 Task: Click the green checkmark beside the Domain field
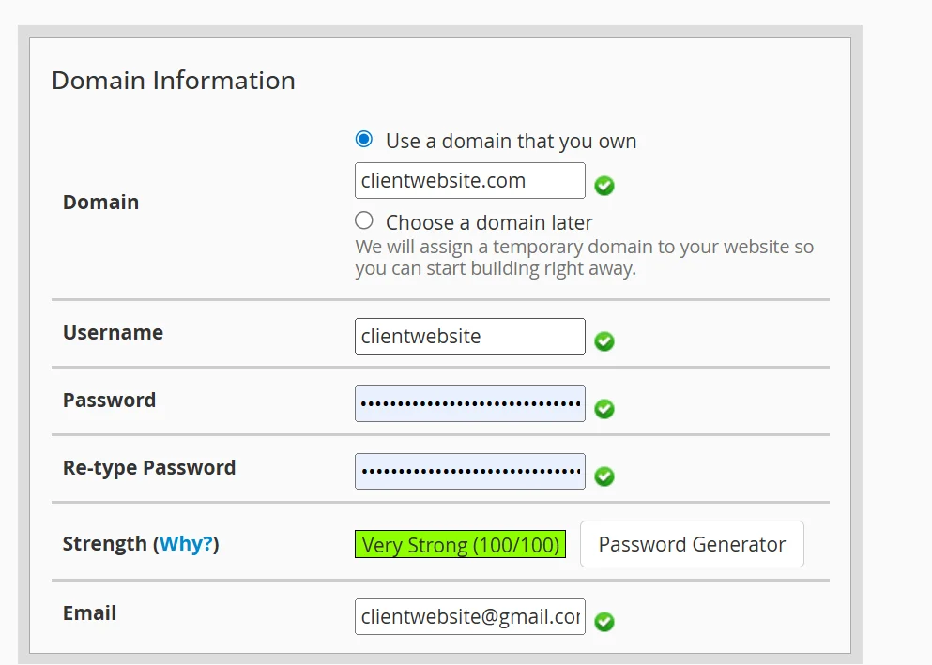(x=604, y=186)
